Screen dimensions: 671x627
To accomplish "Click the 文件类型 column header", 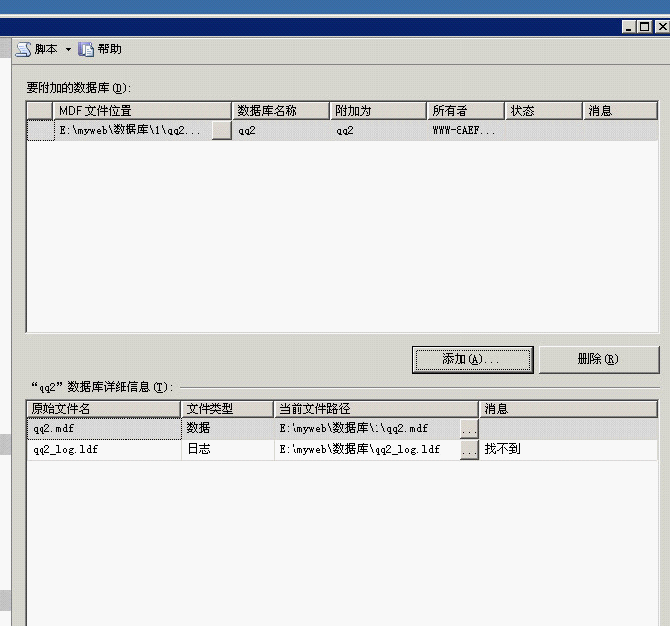I will 226,408.
